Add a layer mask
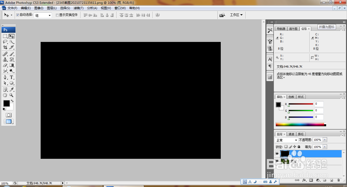This screenshot has width=347, height=187. pos(311,180)
